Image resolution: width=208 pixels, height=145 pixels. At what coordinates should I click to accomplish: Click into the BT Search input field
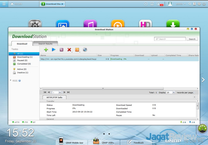(x=169, y=39)
